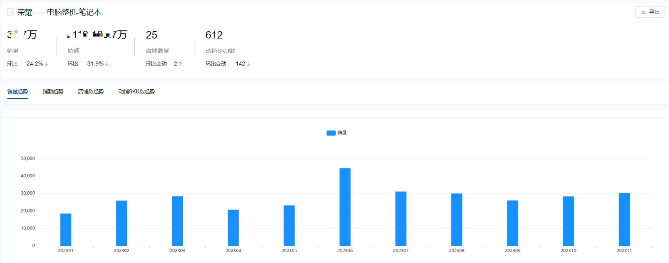Image resolution: width=669 pixels, height=263 pixels.
Task: Click the 202310 sales bar
Action: coord(568,221)
